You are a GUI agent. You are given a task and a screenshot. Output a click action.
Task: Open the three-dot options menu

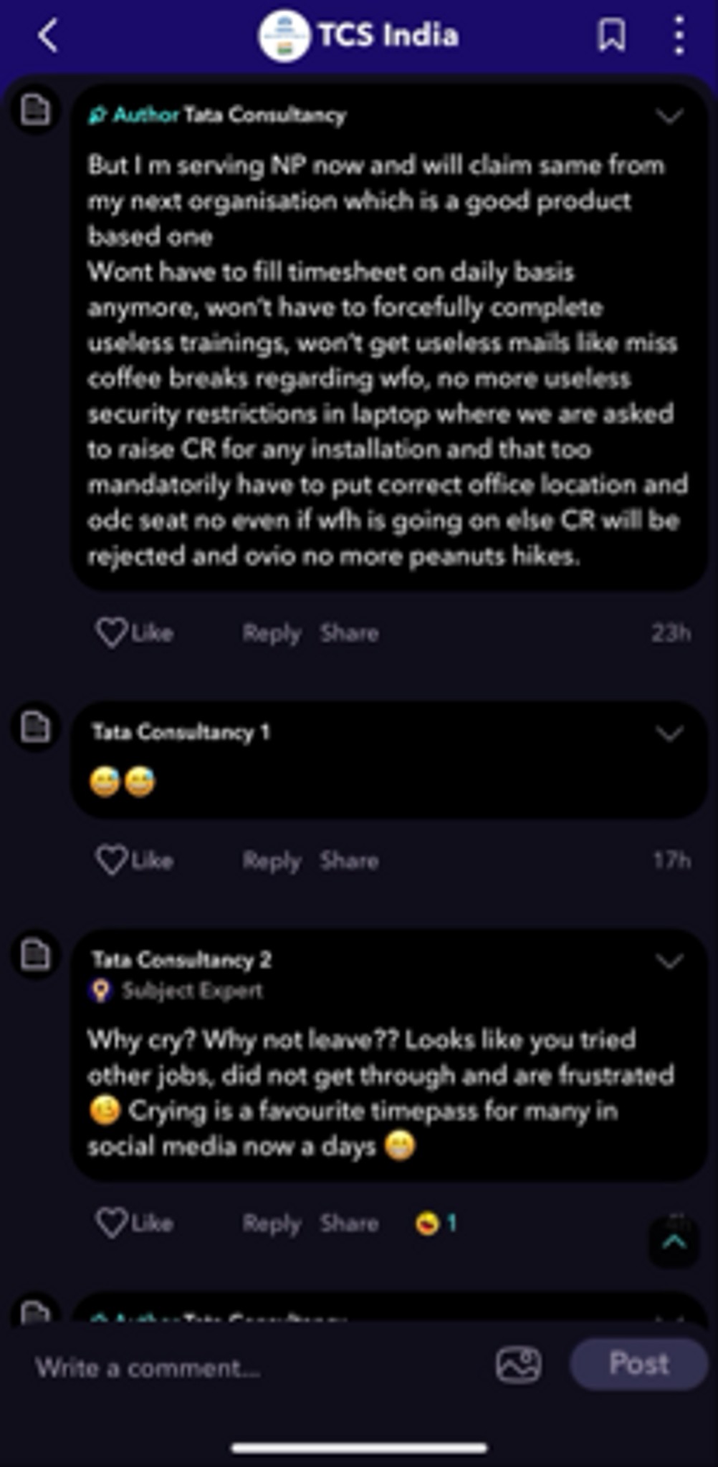(678, 35)
